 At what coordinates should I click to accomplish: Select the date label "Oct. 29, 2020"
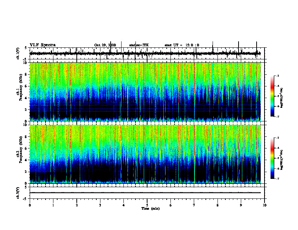[105, 45]
